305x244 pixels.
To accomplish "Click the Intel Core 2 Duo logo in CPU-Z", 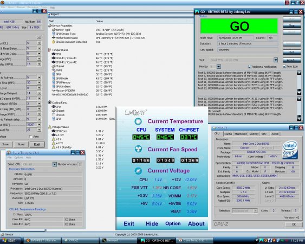I will (290, 150).
